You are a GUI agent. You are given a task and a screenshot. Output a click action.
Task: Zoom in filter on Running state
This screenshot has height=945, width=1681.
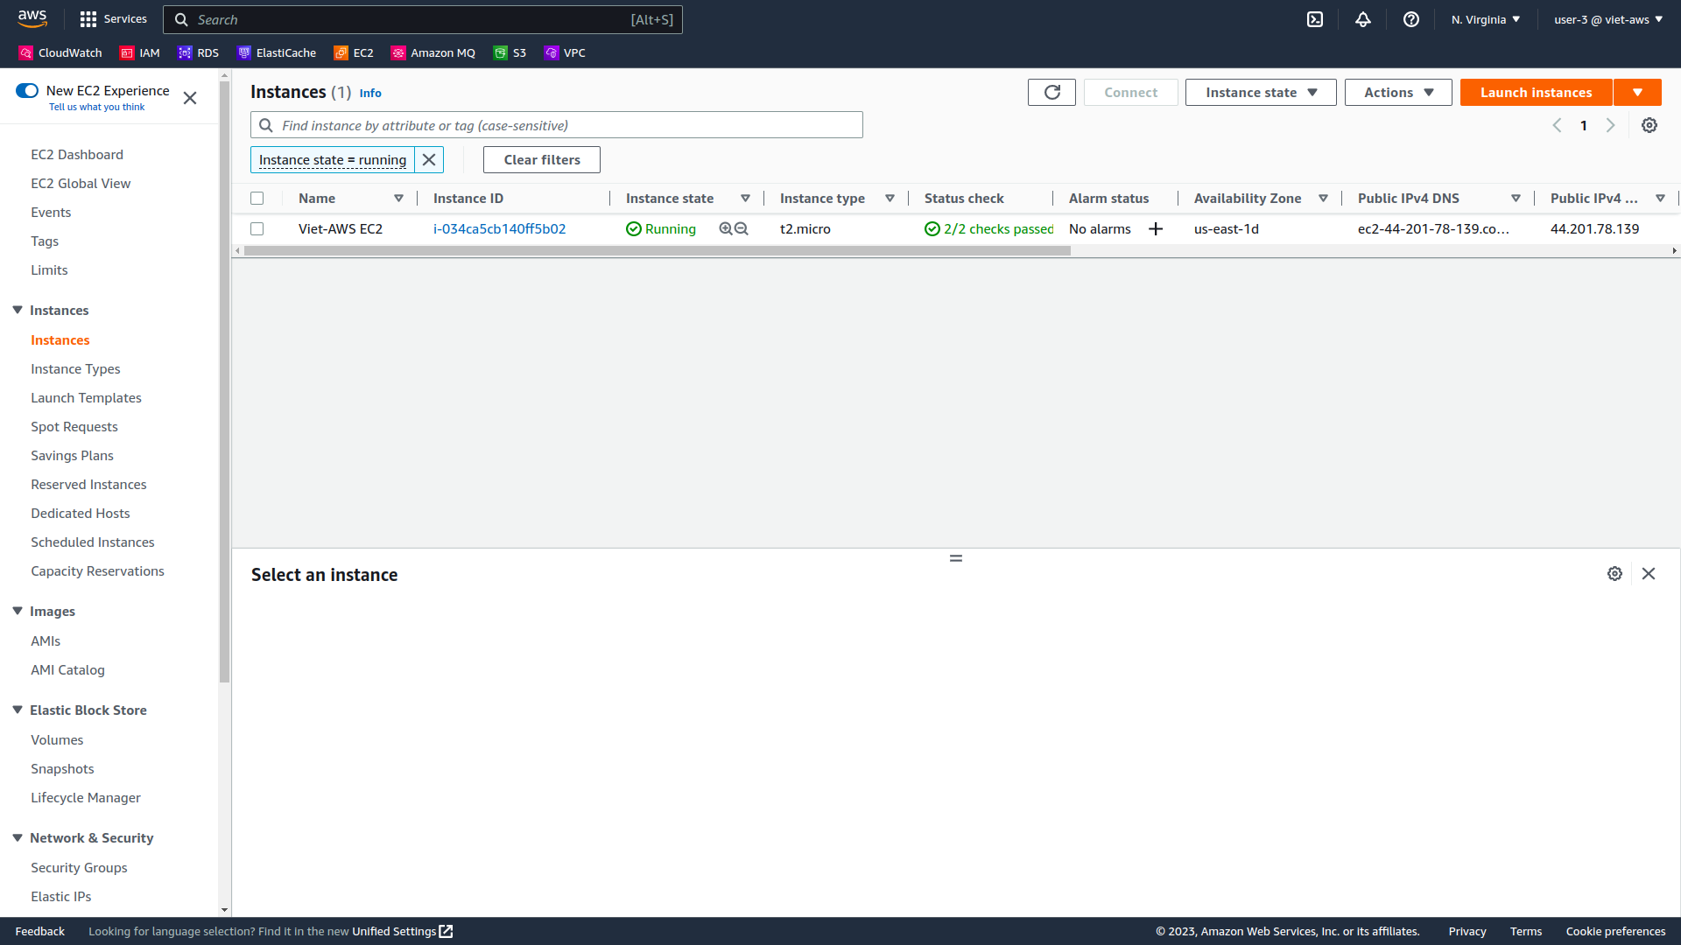point(725,228)
